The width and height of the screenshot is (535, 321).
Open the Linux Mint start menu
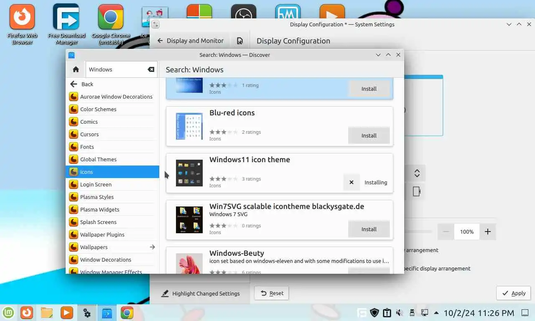click(9, 313)
